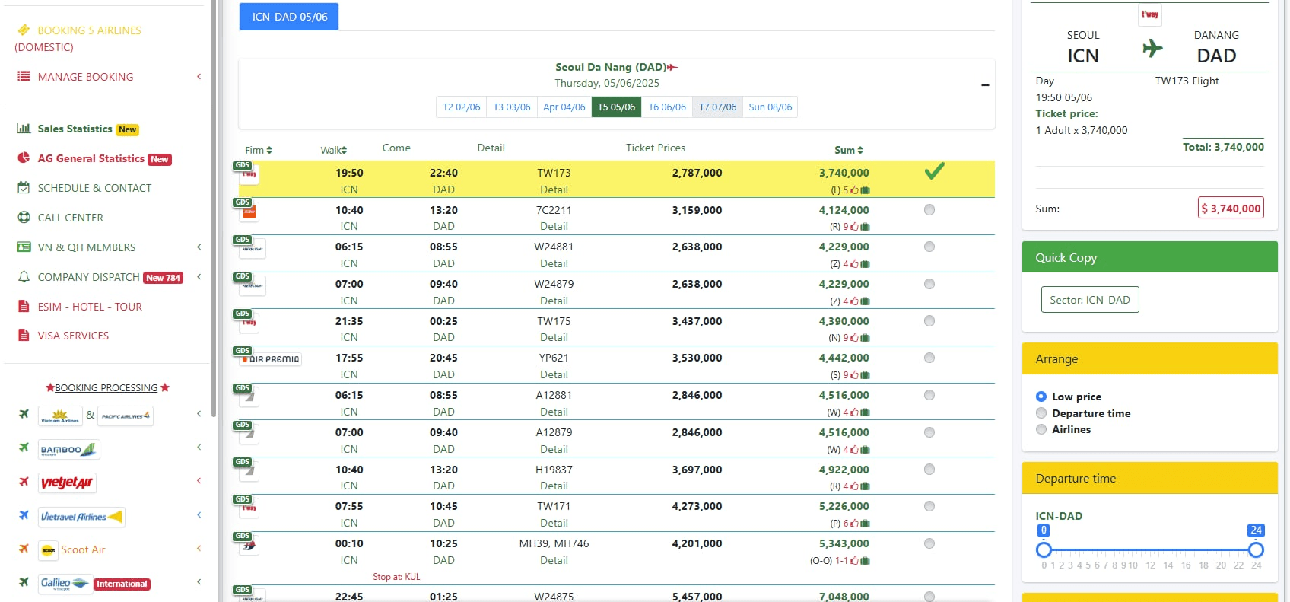
Task: Click the ID card icon for VN & QH Members
Action: [x=24, y=247]
